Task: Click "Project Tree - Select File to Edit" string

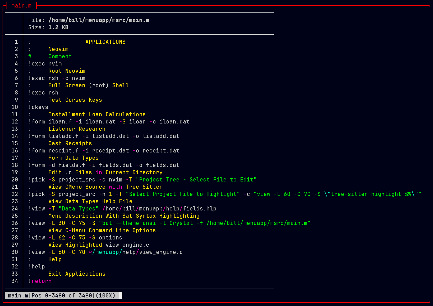Action: click(196, 180)
